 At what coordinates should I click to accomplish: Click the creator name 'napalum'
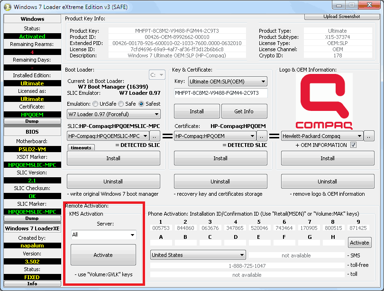[32, 246]
